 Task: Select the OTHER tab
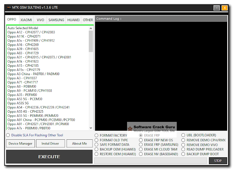click(x=88, y=20)
